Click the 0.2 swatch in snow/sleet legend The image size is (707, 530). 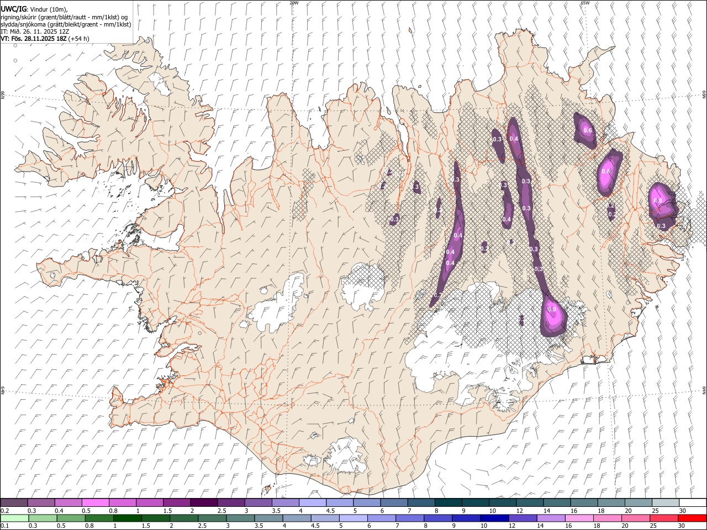click(x=14, y=502)
